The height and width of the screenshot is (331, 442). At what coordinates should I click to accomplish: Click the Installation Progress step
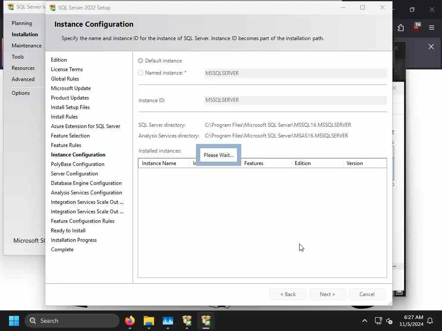(74, 240)
